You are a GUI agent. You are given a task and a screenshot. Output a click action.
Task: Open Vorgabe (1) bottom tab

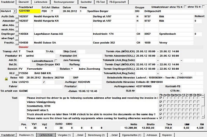[x=64, y=135]
